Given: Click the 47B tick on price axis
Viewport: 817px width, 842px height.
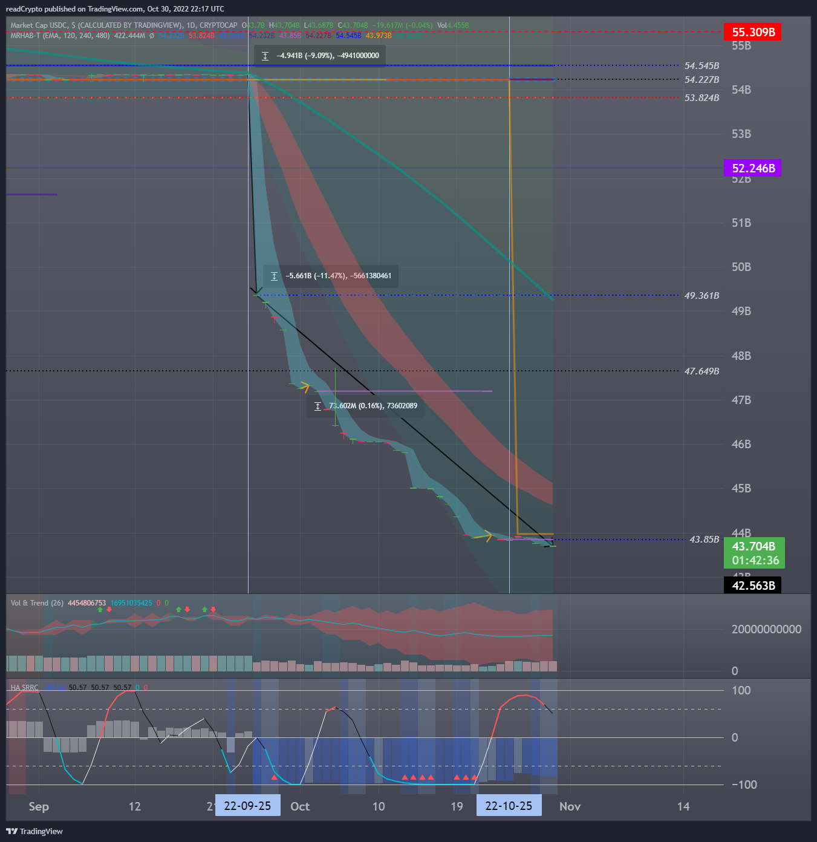Looking at the screenshot, I should [x=741, y=400].
